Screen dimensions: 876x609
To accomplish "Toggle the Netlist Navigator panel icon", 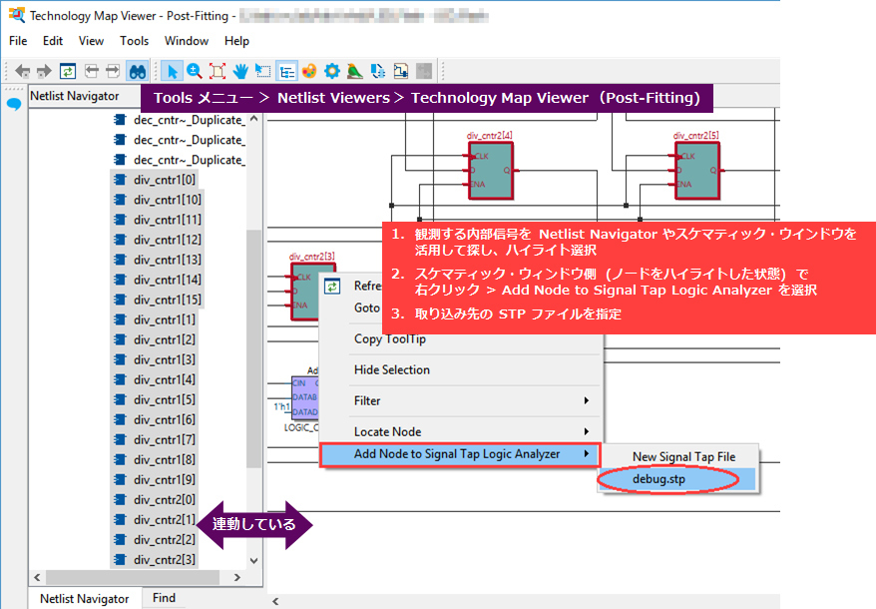I will pyautogui.click(x=286, y=71).
